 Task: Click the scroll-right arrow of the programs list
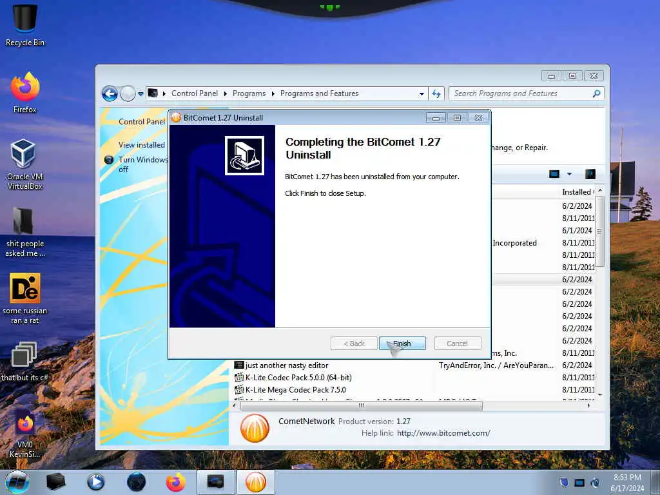[589, 406]
